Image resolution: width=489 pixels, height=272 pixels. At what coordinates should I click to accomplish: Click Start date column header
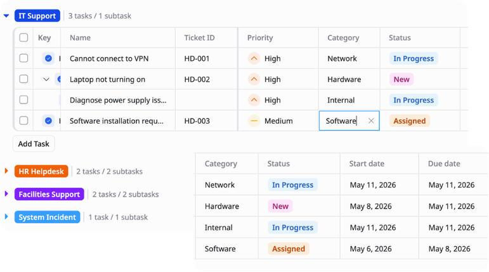pyautogui.click(x=367, y=164)
